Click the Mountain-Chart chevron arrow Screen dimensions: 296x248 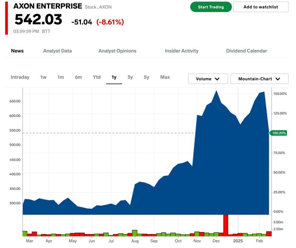pyautogui.click(x=277, y=79)
